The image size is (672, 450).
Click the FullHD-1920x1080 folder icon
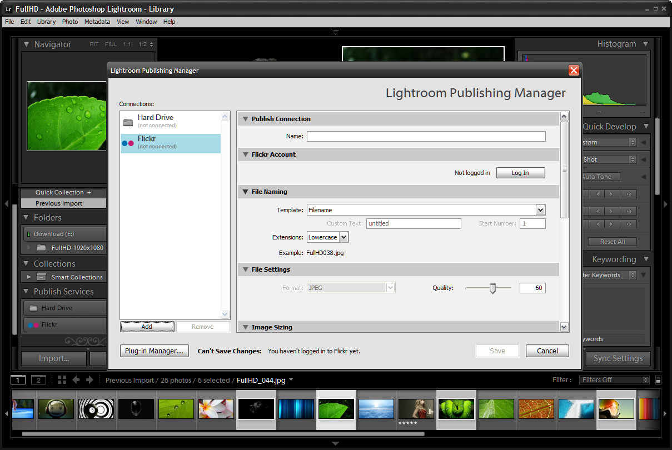click(42, 248)
